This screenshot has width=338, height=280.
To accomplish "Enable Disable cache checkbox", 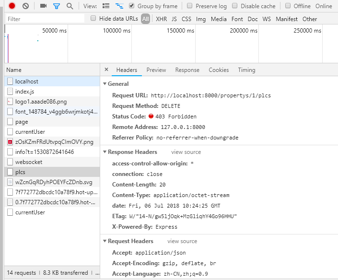I will click(234, 6).
